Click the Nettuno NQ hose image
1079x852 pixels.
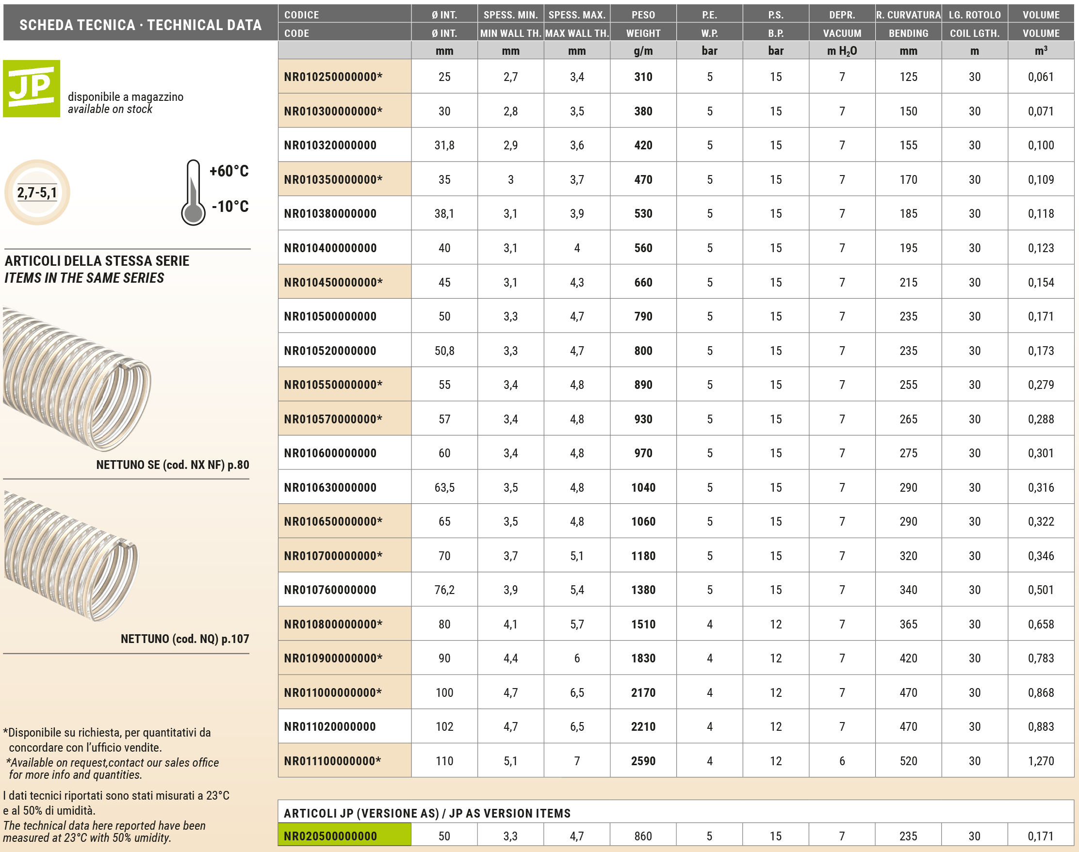tap(71, 556)
